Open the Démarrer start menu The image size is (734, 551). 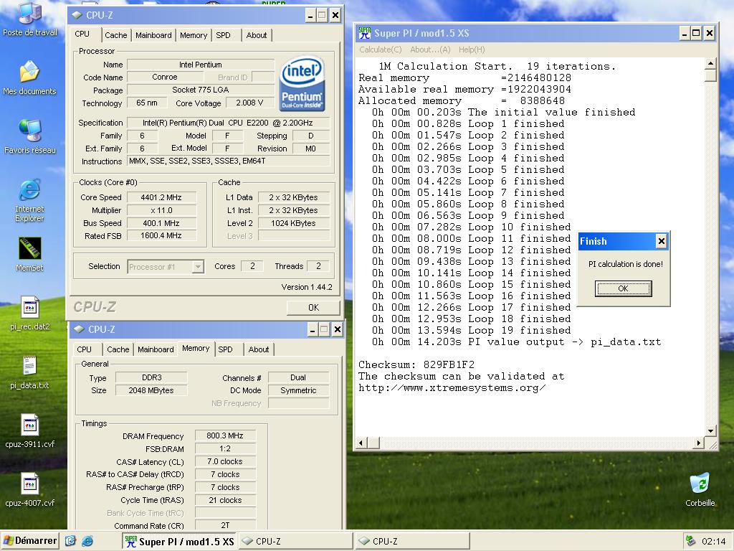coord(30,541)
